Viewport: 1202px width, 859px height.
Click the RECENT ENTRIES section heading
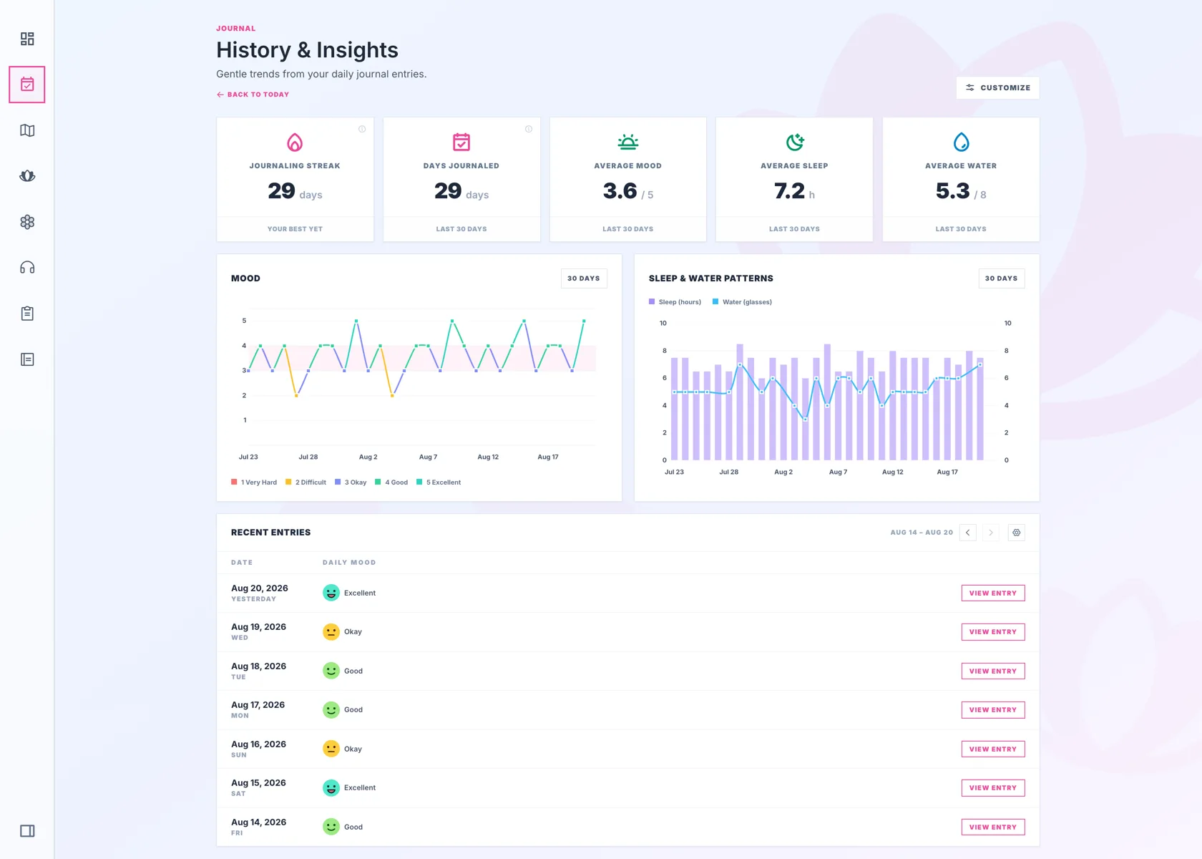[271, 533]
